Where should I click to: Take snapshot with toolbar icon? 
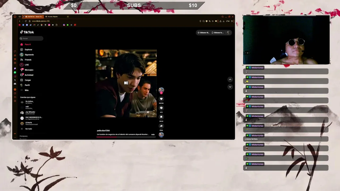point(203,21)
